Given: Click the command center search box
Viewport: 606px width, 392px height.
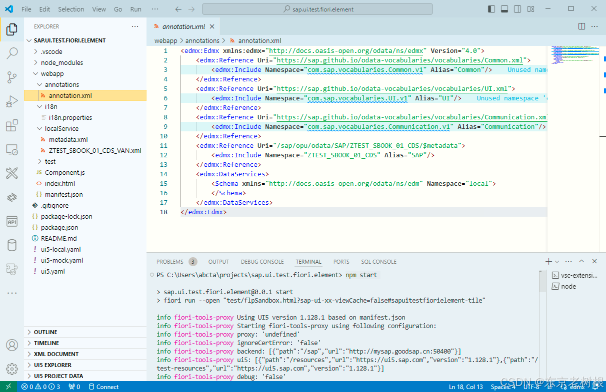Looking at the screenshot, I should (x=317, y=9).
